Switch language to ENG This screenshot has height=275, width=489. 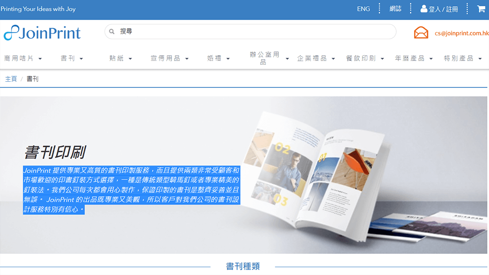pyautogui.click(x=363, y=9)
